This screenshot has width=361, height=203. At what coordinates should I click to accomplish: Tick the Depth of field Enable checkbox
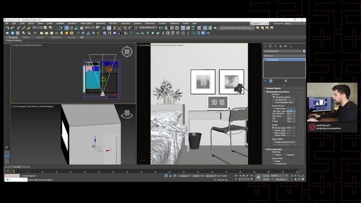click(274, 161)
